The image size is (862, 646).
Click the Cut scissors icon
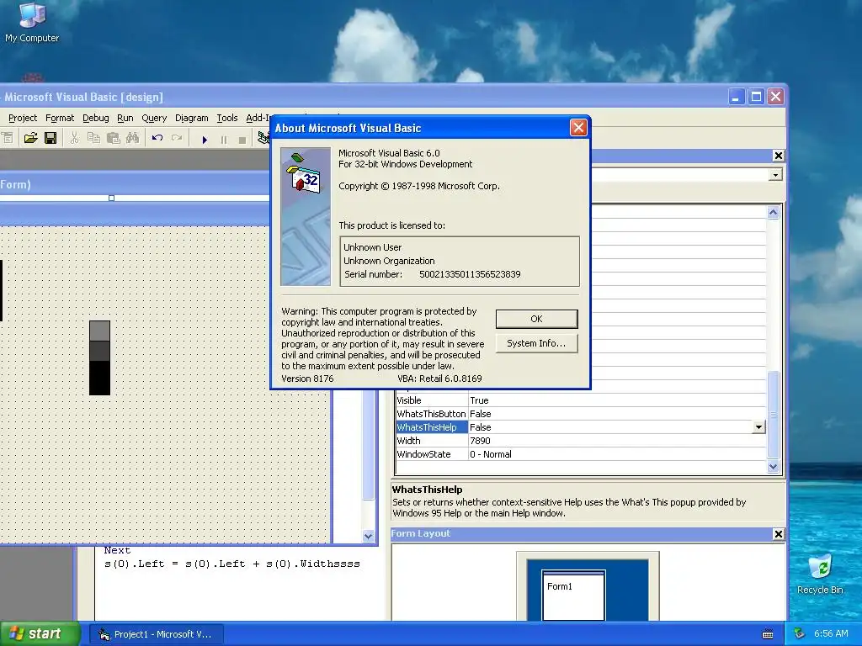click(x=74, y=139)
